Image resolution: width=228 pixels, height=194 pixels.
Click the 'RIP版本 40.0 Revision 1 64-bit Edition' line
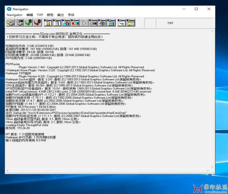tap(31, 107)
